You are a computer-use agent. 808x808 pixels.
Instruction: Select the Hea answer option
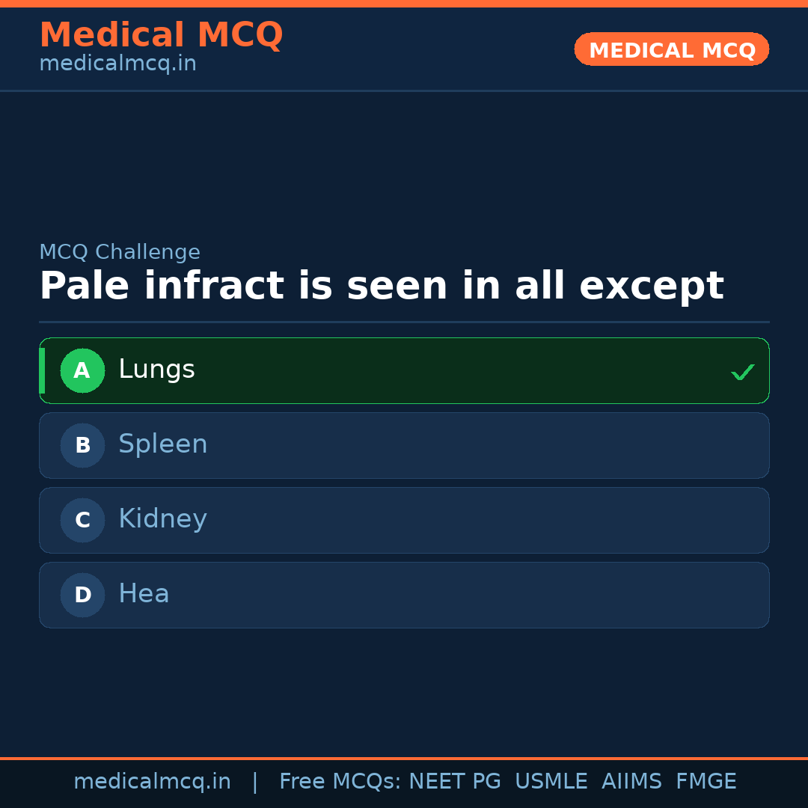click(144, 594)
